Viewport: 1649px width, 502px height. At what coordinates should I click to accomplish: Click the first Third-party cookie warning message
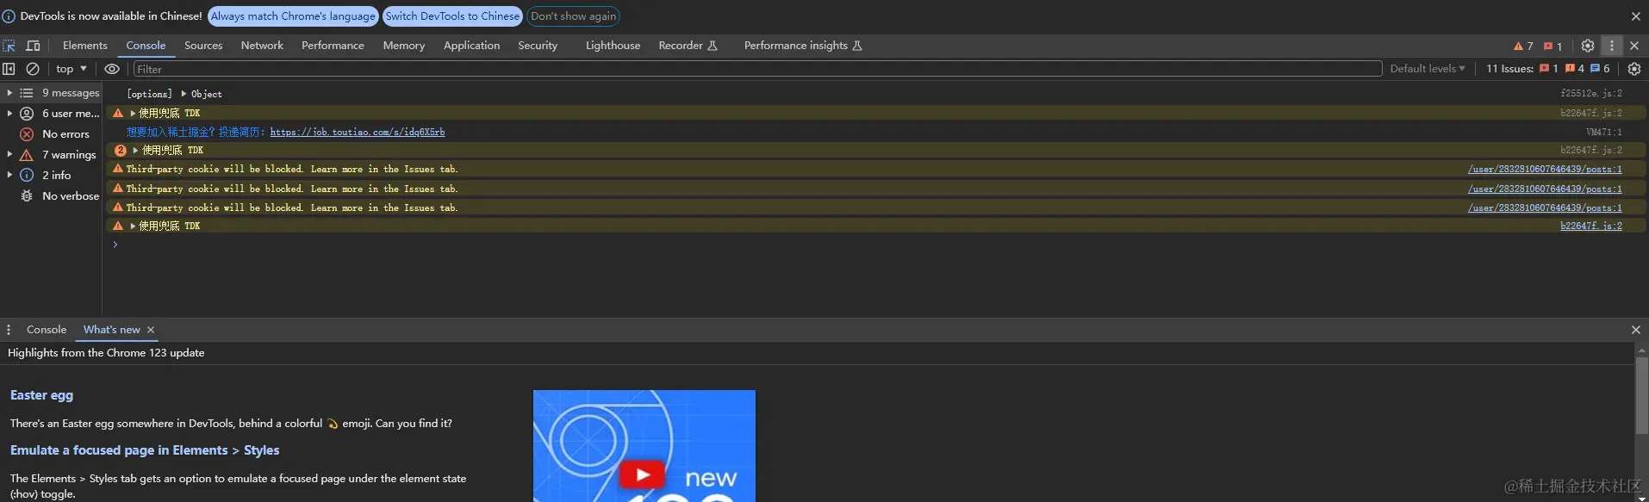click(x=292, y=169)
